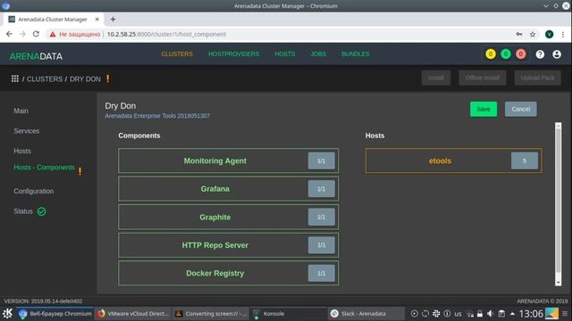Click the ARENADATA logo
This screenshot has width=572, height=321.
(x=36, y=56)
